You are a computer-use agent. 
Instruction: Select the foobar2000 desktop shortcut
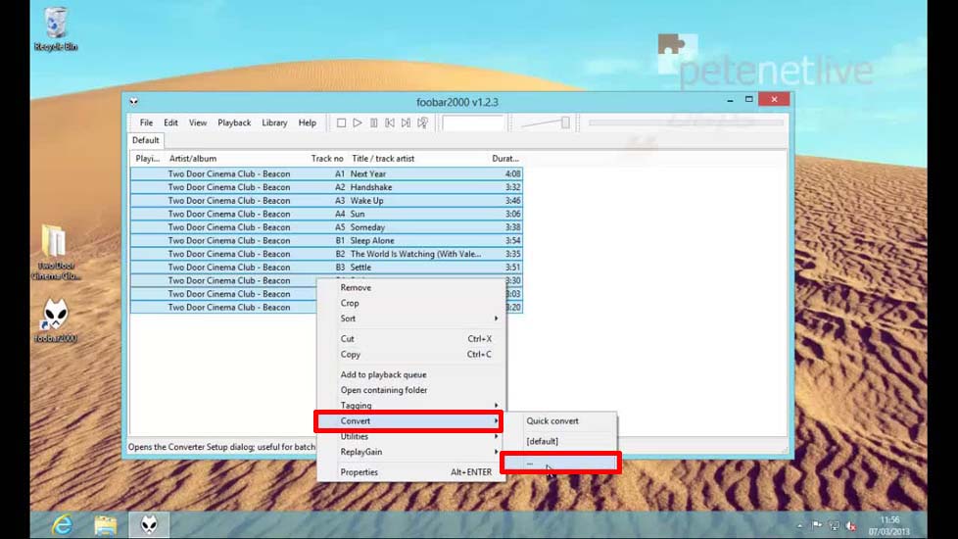coord(56,320)
